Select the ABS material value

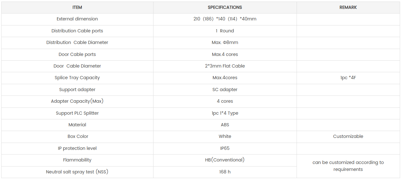click(225, 125)
